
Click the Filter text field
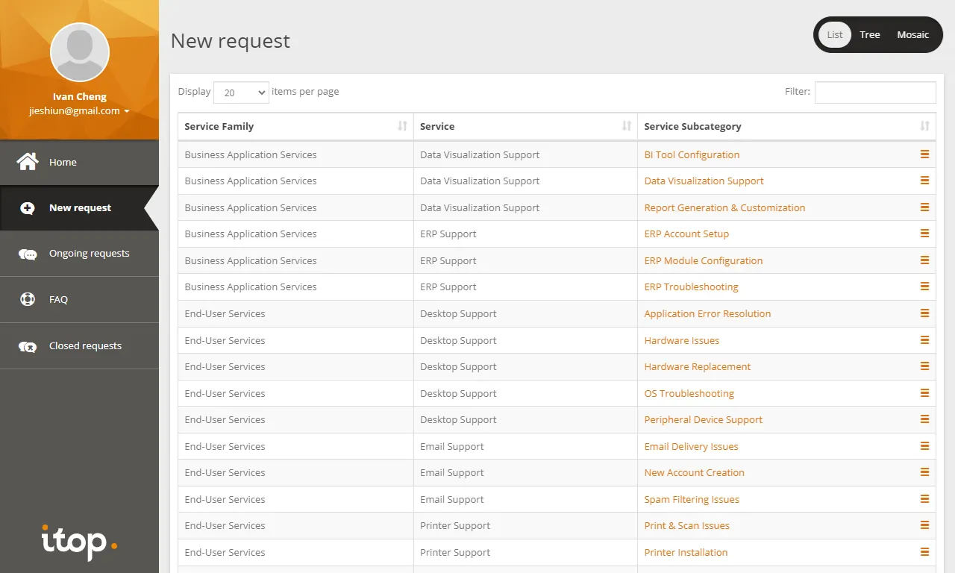pyautogui.click(x=875, y=93)
